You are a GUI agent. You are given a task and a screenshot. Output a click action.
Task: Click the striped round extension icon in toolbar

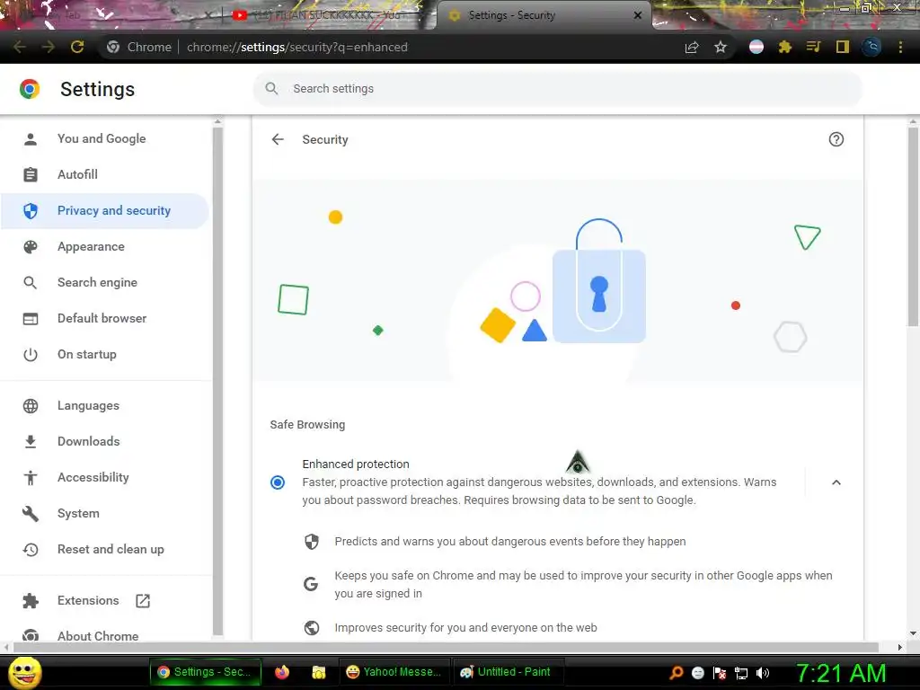point(756,47)
